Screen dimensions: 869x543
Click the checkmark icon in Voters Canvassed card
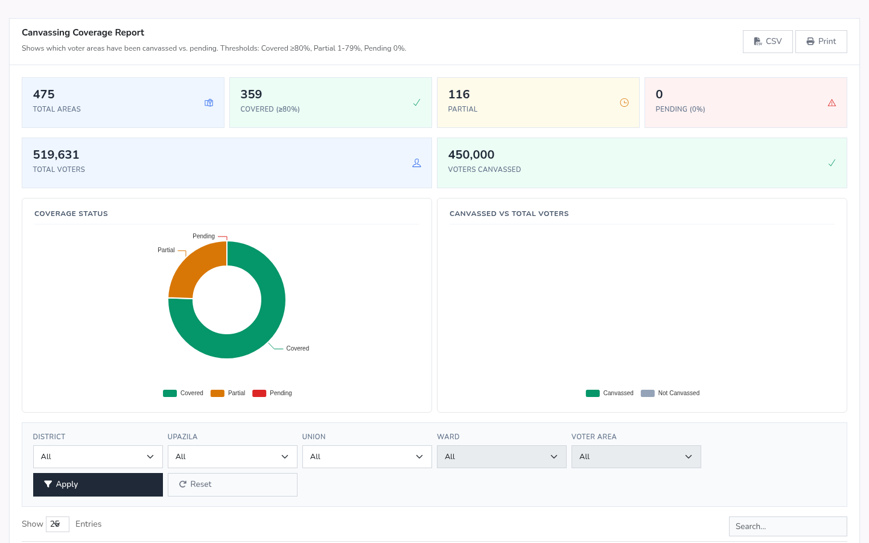pos(832,163)
